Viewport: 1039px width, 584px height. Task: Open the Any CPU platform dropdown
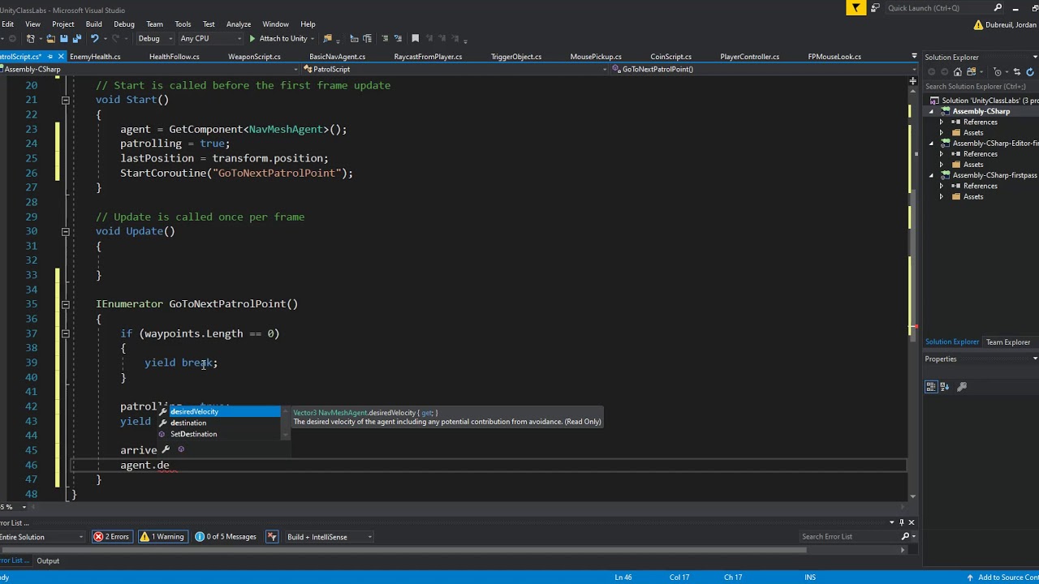(x=210, y=38)
